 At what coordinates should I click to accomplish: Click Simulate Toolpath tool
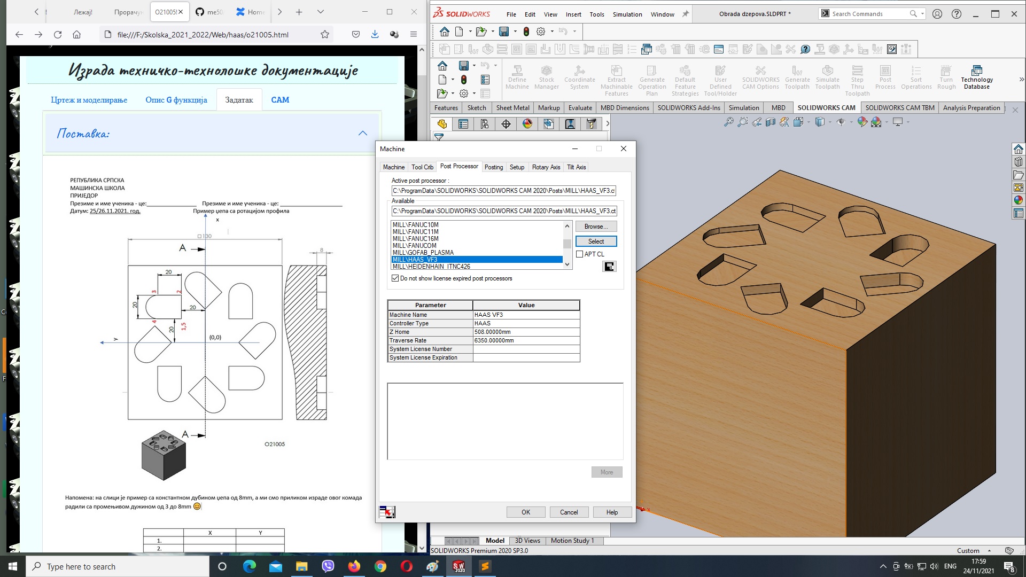[827, 77]
